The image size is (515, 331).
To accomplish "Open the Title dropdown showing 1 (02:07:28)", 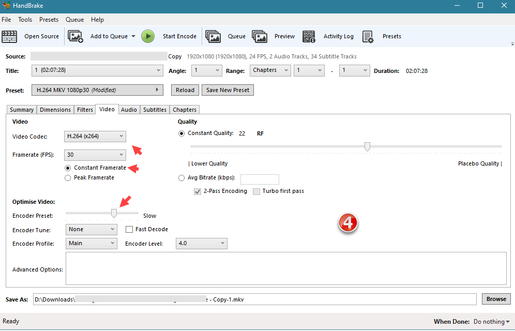I will tap(97, 70).
